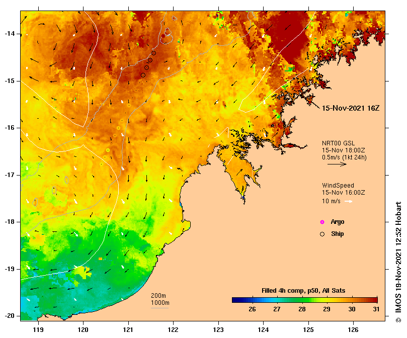Click longitude axis label 121

click(x=128, y=330)
